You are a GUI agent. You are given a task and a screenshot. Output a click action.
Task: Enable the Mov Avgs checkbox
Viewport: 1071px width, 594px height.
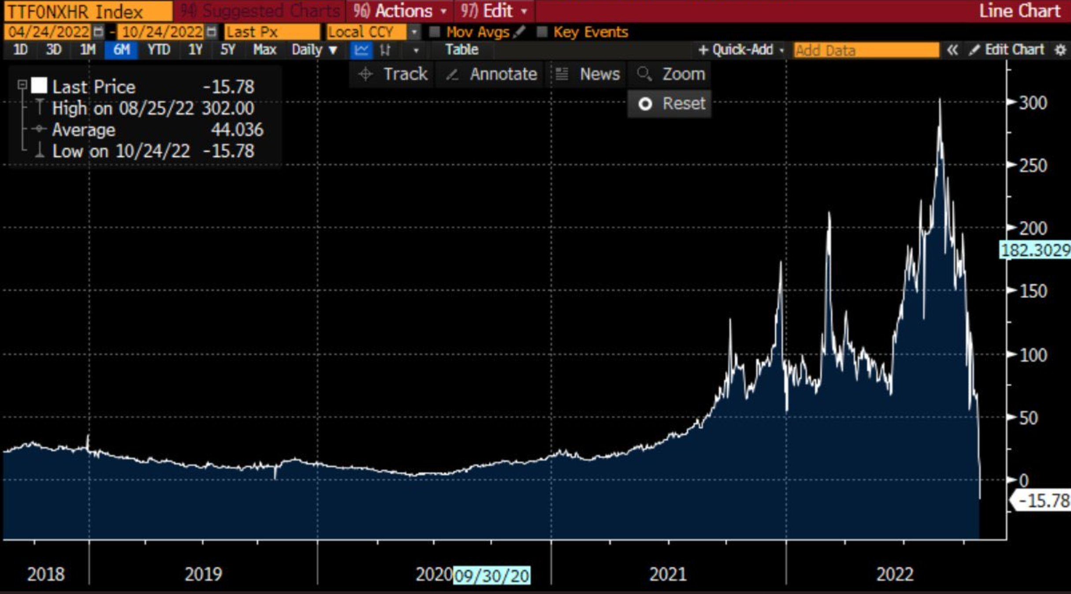435,32
